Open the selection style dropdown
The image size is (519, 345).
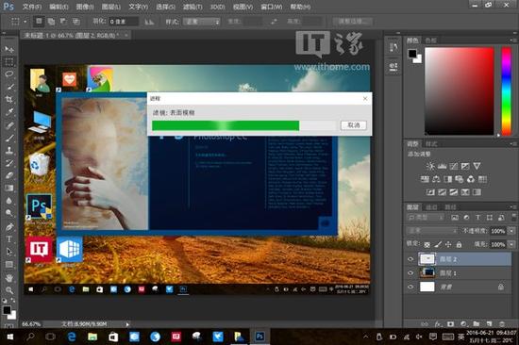(202, 22)
